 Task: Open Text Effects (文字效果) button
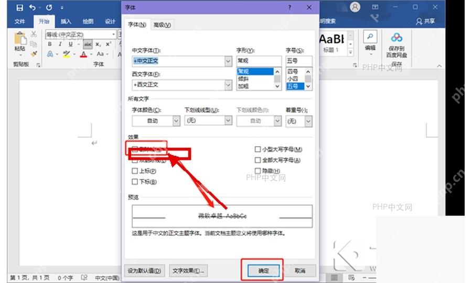click(x=188, y=270)
